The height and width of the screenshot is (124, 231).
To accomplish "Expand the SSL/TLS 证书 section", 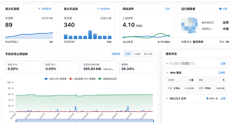I will coord(167,98).
